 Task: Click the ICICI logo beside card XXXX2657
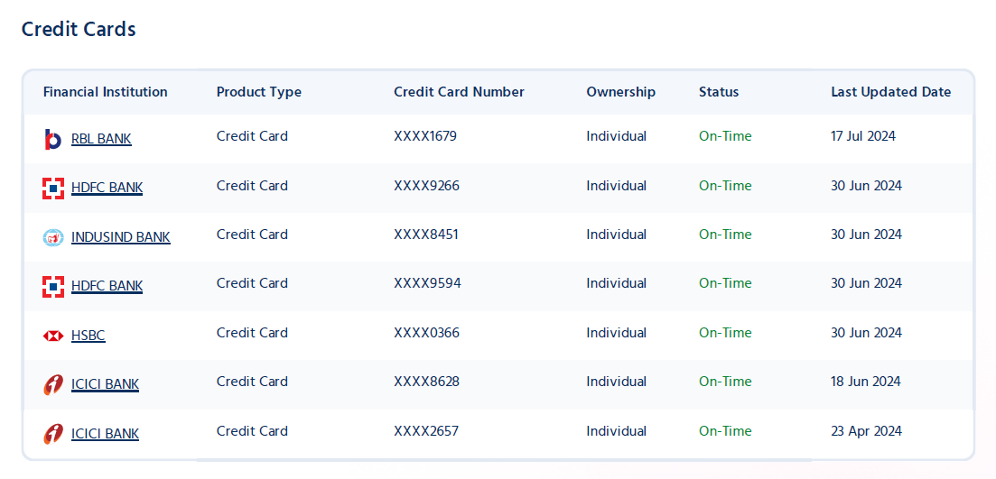click(x=53, y=434)
